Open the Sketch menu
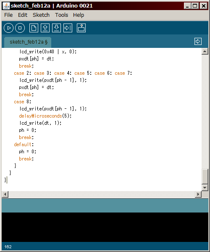Viewport: 210px width, 252px height. click(41, 15)
